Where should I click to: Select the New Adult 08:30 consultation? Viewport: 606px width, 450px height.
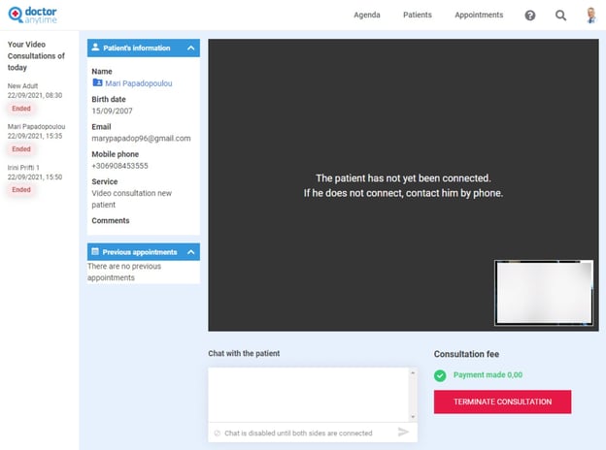[x=35, y=89]
